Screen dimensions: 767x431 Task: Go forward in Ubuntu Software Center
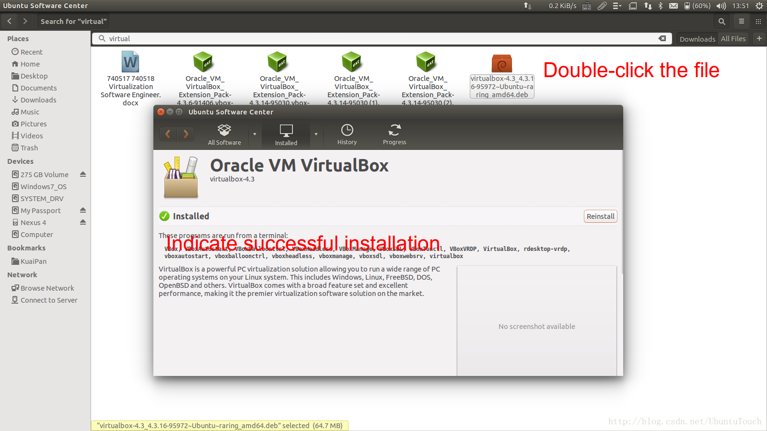186,134
